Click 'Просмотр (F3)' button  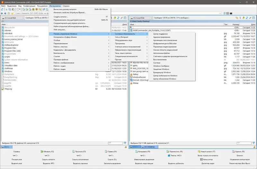[x=79, y=152]
